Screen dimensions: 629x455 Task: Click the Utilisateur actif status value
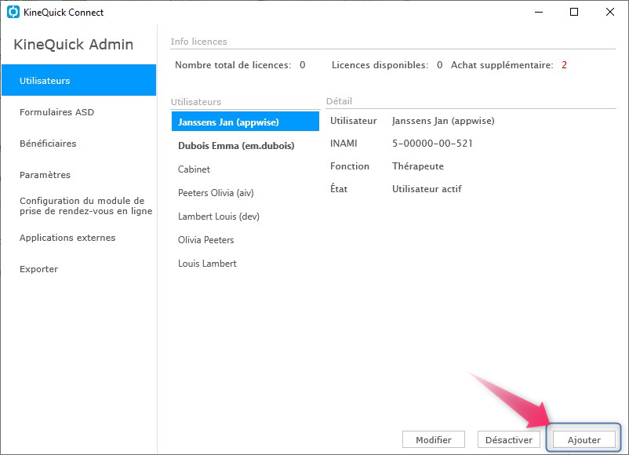(427, 188)
